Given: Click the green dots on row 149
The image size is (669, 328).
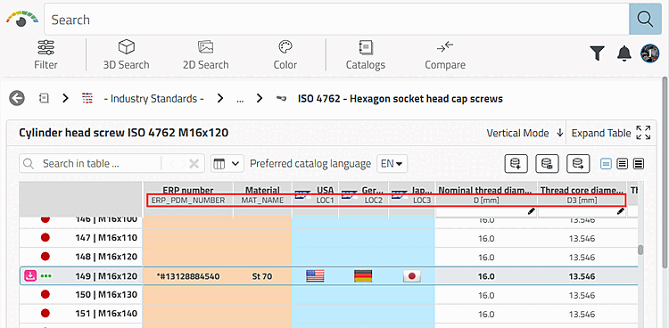Looking at the screenshot, I should tap(45, 276).
